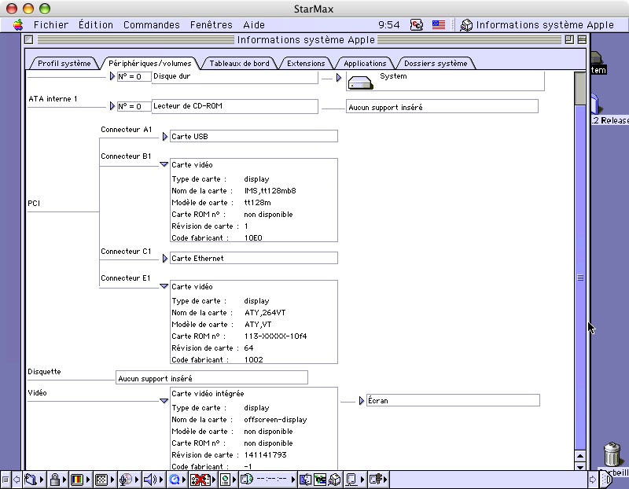This screenshot has width=629, height=489.
Task: Click the US flag keyboard menu icon
Action: coord(439,25)
